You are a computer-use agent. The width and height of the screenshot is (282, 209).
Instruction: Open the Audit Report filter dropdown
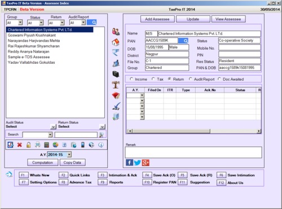click(83, 23)
